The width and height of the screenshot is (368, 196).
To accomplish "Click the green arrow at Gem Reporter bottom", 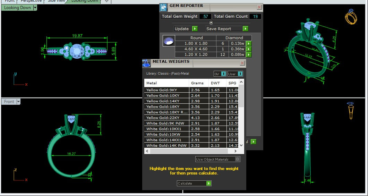I will click(x=253, y=142).
